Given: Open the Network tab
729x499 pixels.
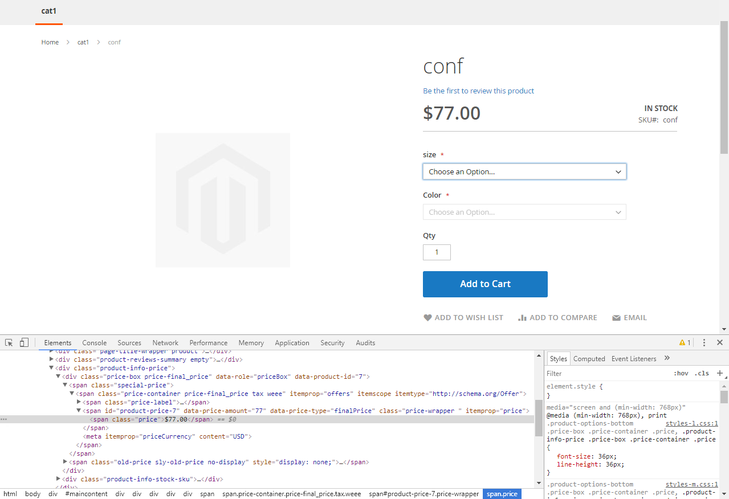Looking at the screenshot, I should point(165,342).
